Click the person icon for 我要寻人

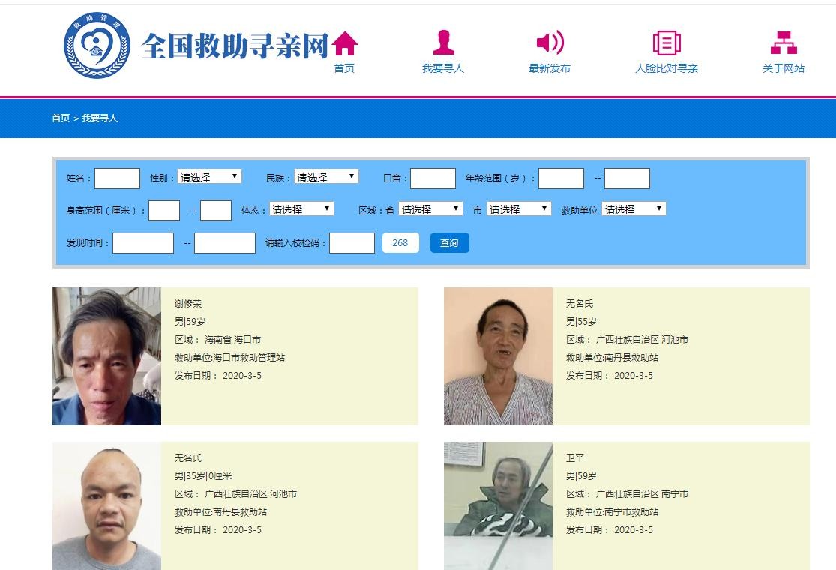pos(443,43)
